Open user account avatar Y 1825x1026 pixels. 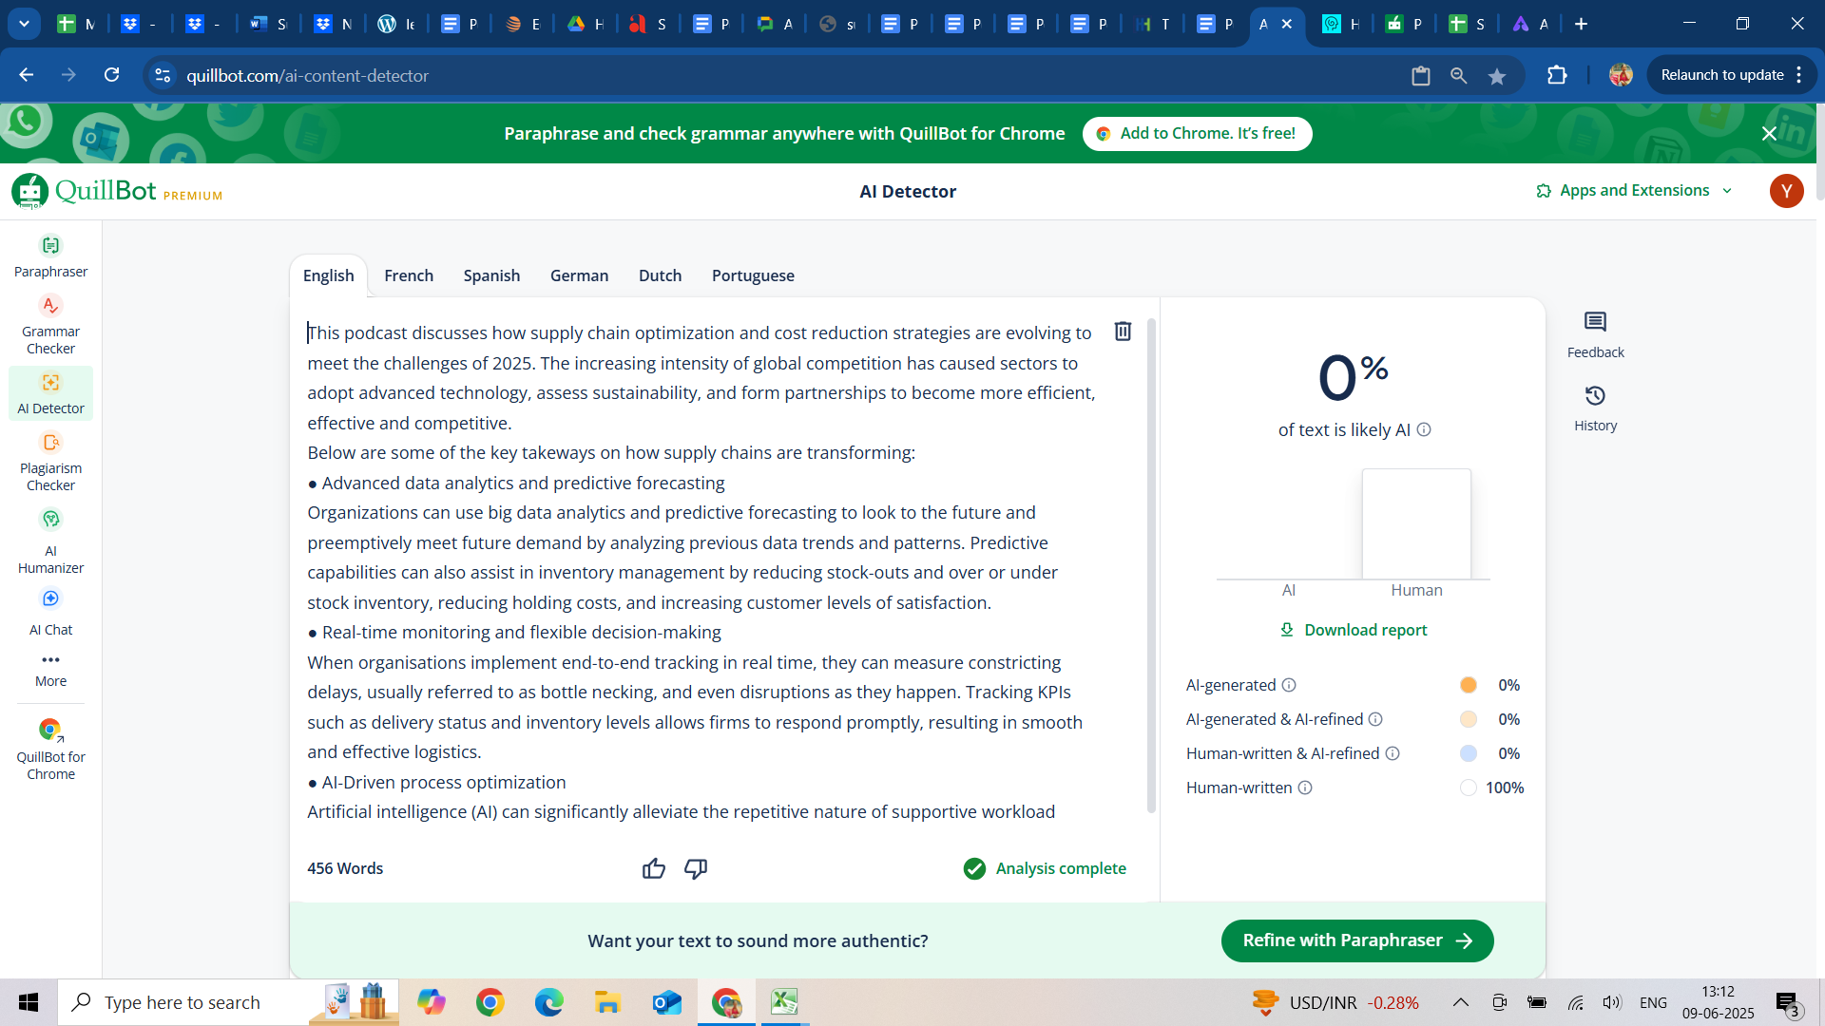(1786, 191)
